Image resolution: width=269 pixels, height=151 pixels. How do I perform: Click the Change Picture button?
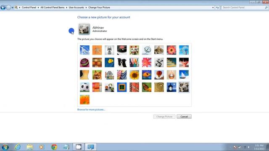pyautogui.click(x=164, y=117)
